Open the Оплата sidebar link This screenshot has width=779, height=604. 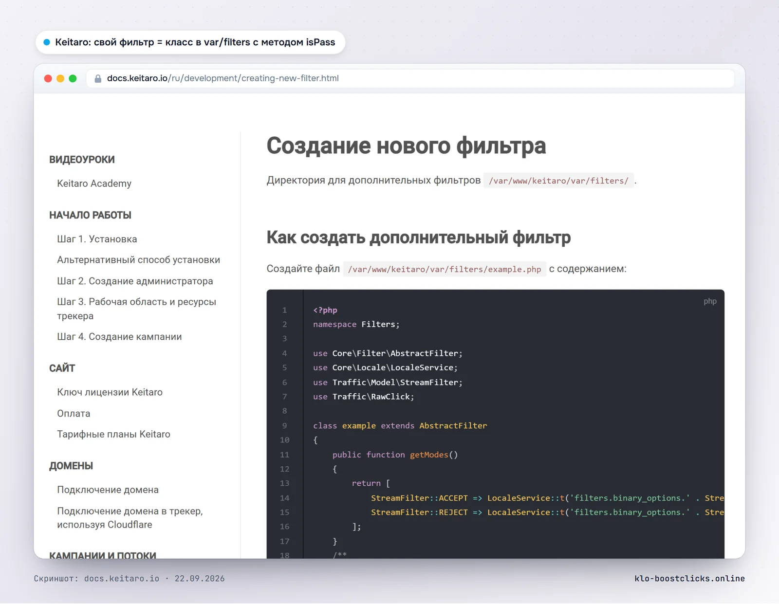[74, 413]
